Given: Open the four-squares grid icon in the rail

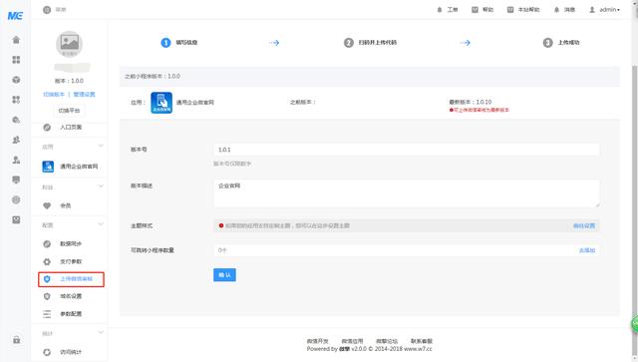Looking at the screenshot, I should pos(16,60).
